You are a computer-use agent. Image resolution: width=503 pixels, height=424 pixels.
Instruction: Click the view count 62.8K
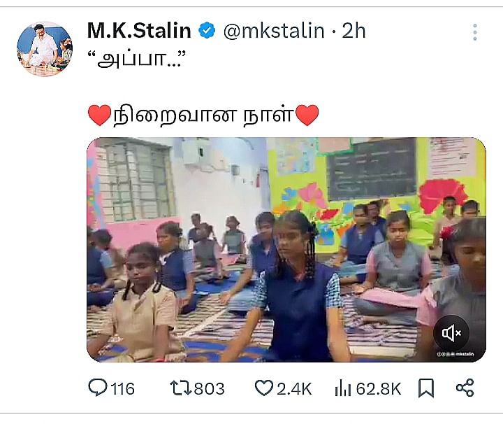point(379,388)
